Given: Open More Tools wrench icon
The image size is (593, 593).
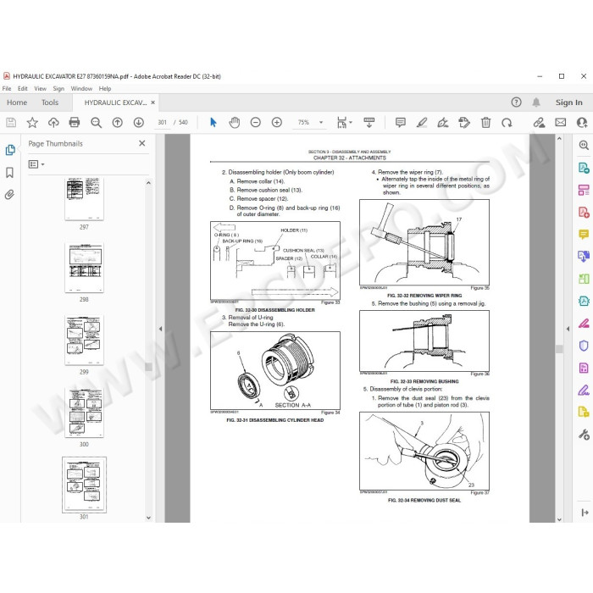Looking at the screenshot, I should click(584, 435).
